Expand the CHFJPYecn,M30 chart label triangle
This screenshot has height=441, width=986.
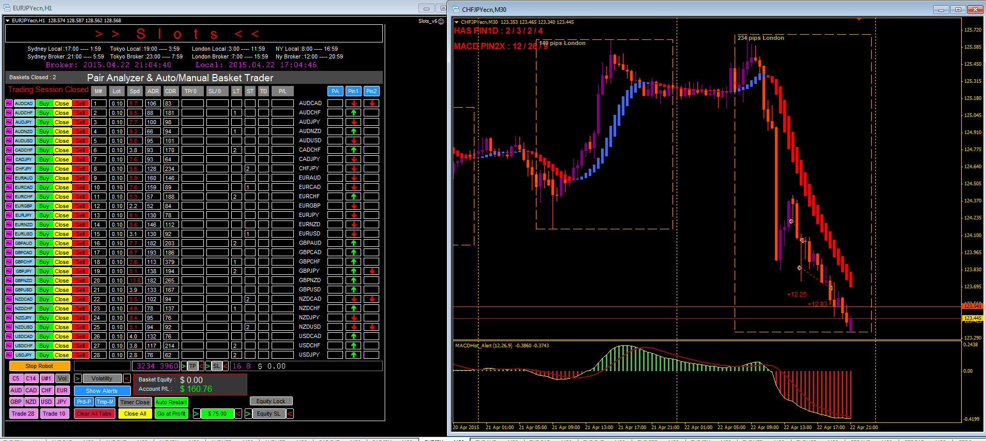click(456, 22)
